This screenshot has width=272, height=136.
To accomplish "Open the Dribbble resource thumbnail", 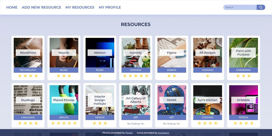I will (243, 100).
